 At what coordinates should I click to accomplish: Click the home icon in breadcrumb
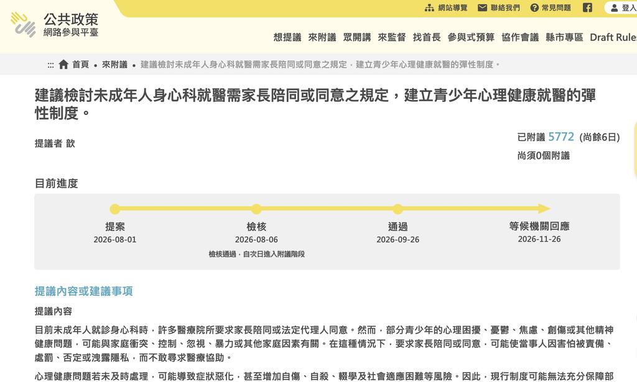[x=63, y=64]
